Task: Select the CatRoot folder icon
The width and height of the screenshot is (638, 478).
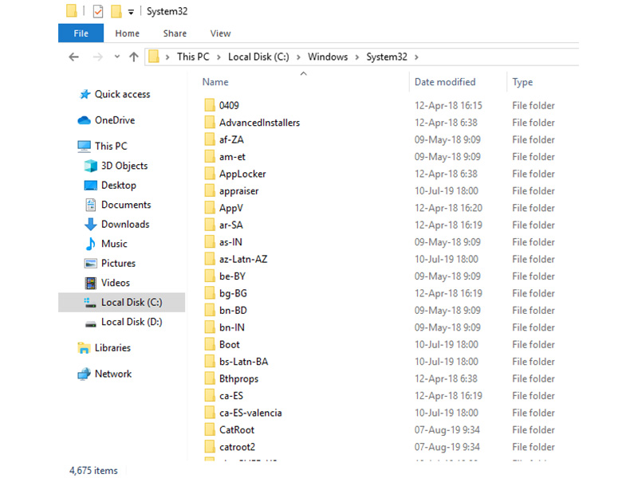Action: (210, 429)
